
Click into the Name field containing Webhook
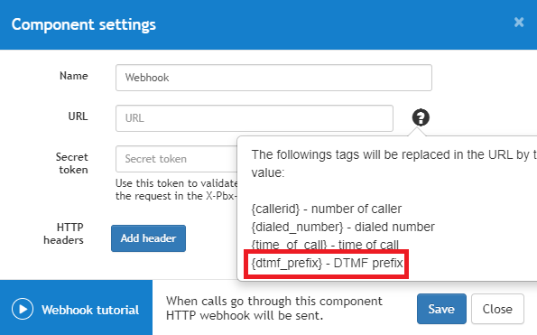pyautogui.click(x=273, y=78)
